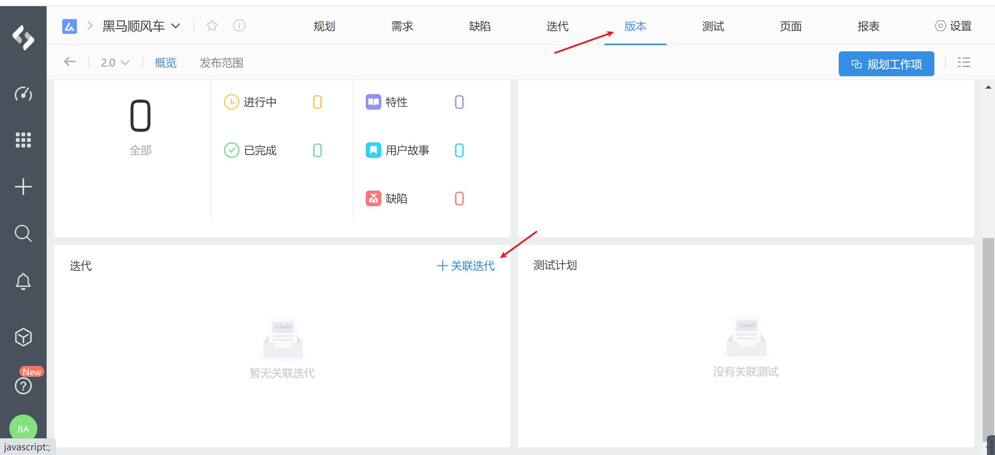Open the BA user avatar

point(23,428)
